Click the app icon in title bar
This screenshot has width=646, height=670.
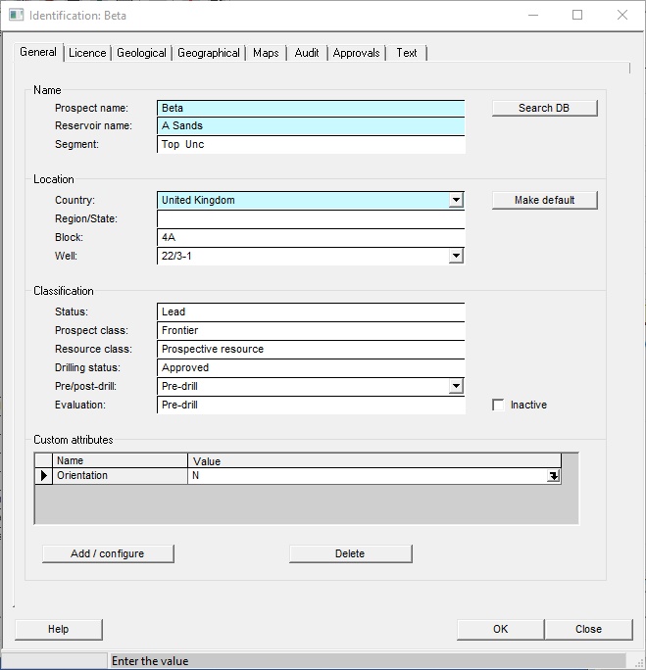click(16, 16)
